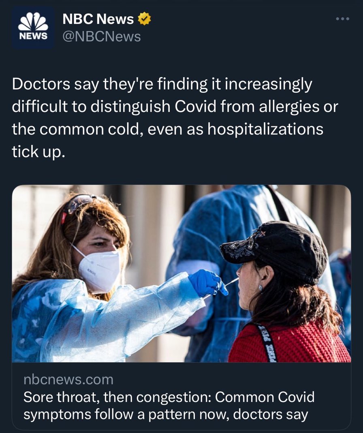363x433 pixels.
Task: Click the blue-gloved hand holding the swab
Action: [208, 283]
